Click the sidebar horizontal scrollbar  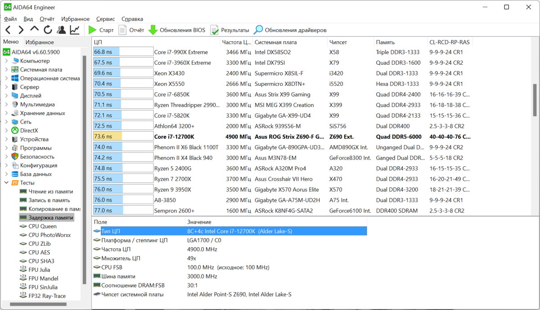pyautogui.click(x=38, y=304)
